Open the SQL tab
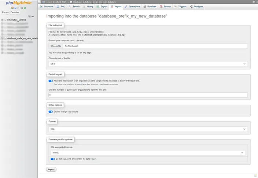Screen dimensions: 258x178 [61, 7]
